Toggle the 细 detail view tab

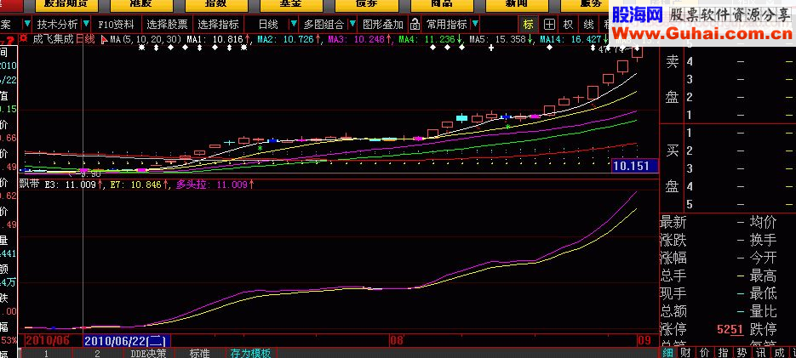click(x=668, y=351)
